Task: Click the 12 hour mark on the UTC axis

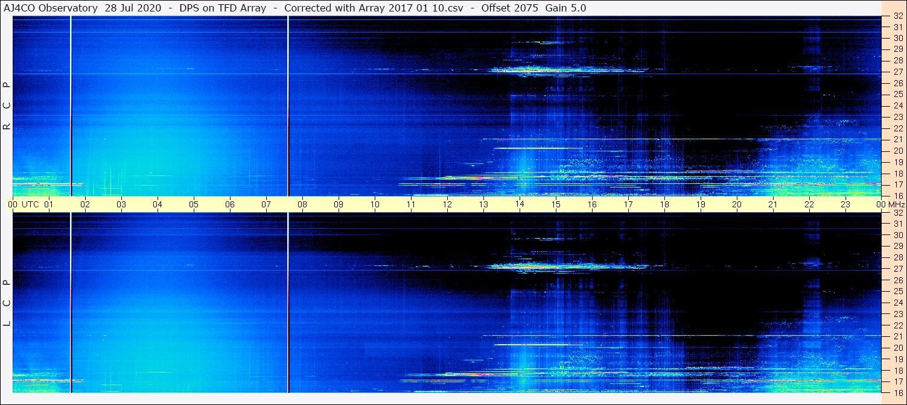Action: point(447,204)
